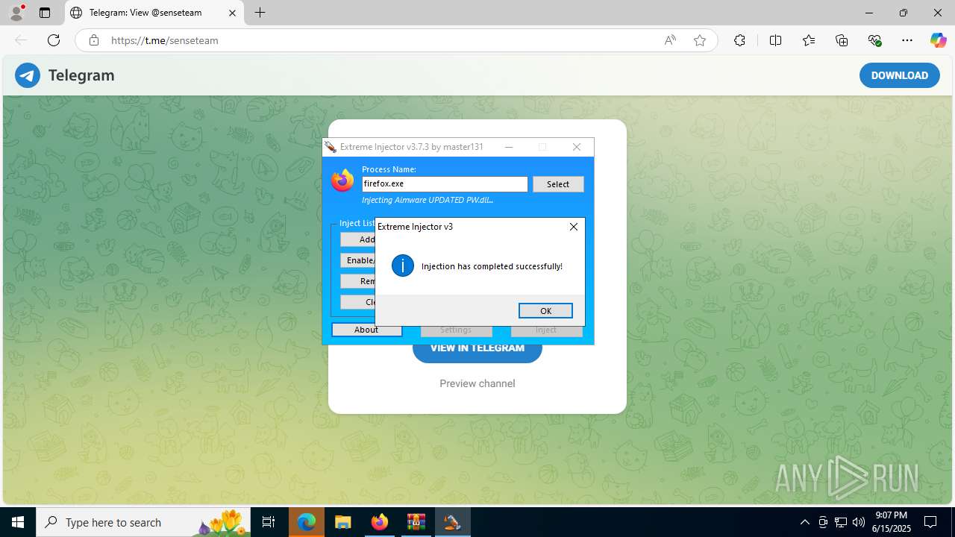Close the Extreme Injector v3 message dialog
Image resolution: width=955 pixels, height=537 pixels.
(x=573, y=227)
